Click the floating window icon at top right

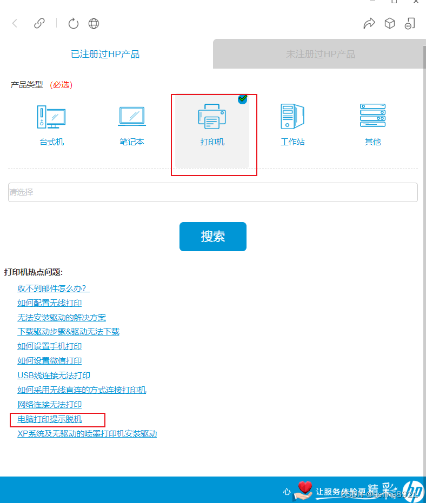pos(410,23)
